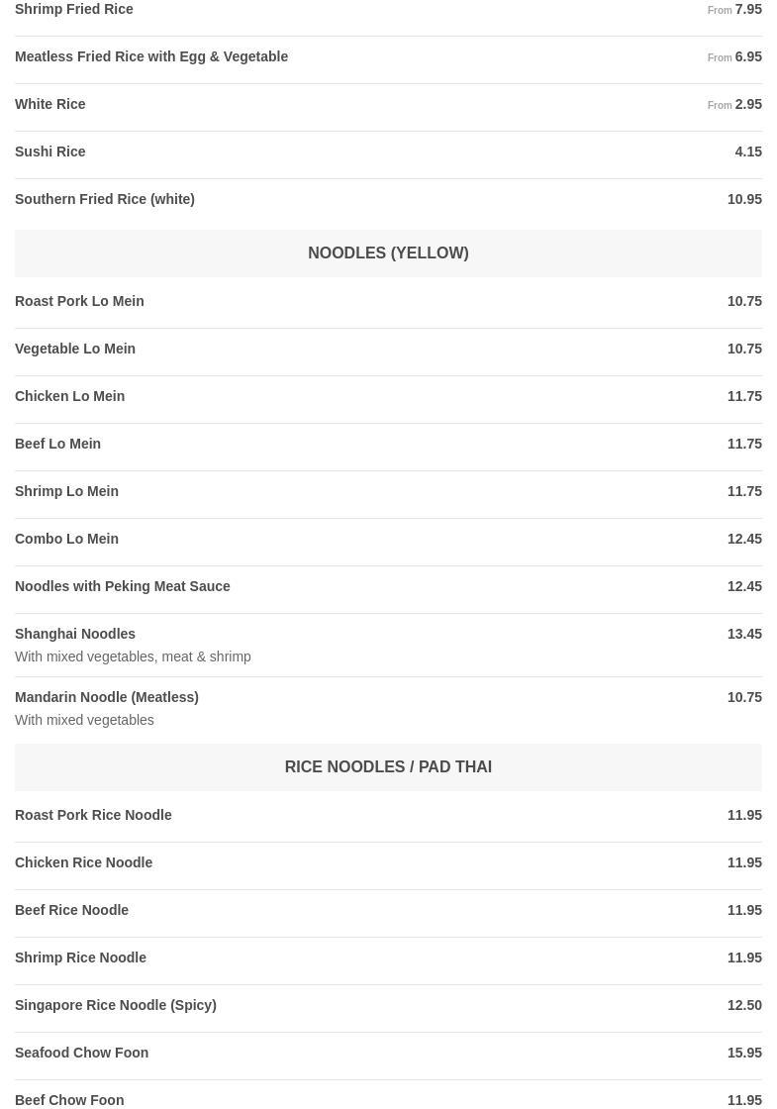
Task: Select Mandarin Noodle (Meatless)
Action: coord(107,698)
